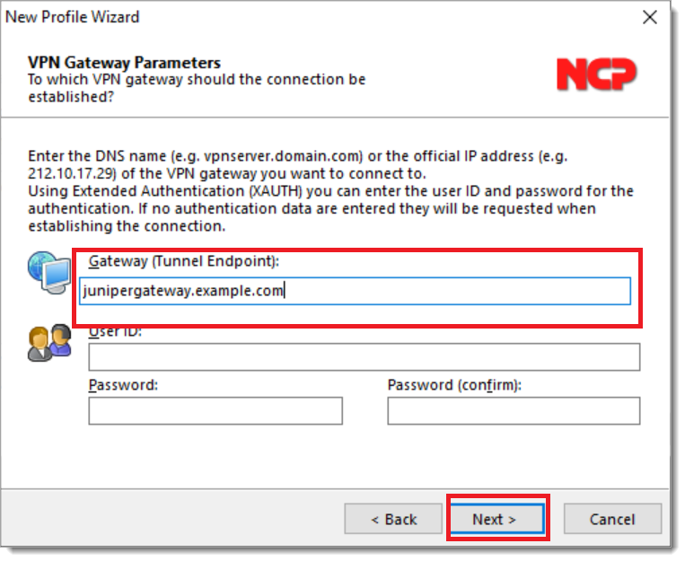
Task: Click the 'To which VPN gateway' subtitle text
Action: tap(197, 87)
